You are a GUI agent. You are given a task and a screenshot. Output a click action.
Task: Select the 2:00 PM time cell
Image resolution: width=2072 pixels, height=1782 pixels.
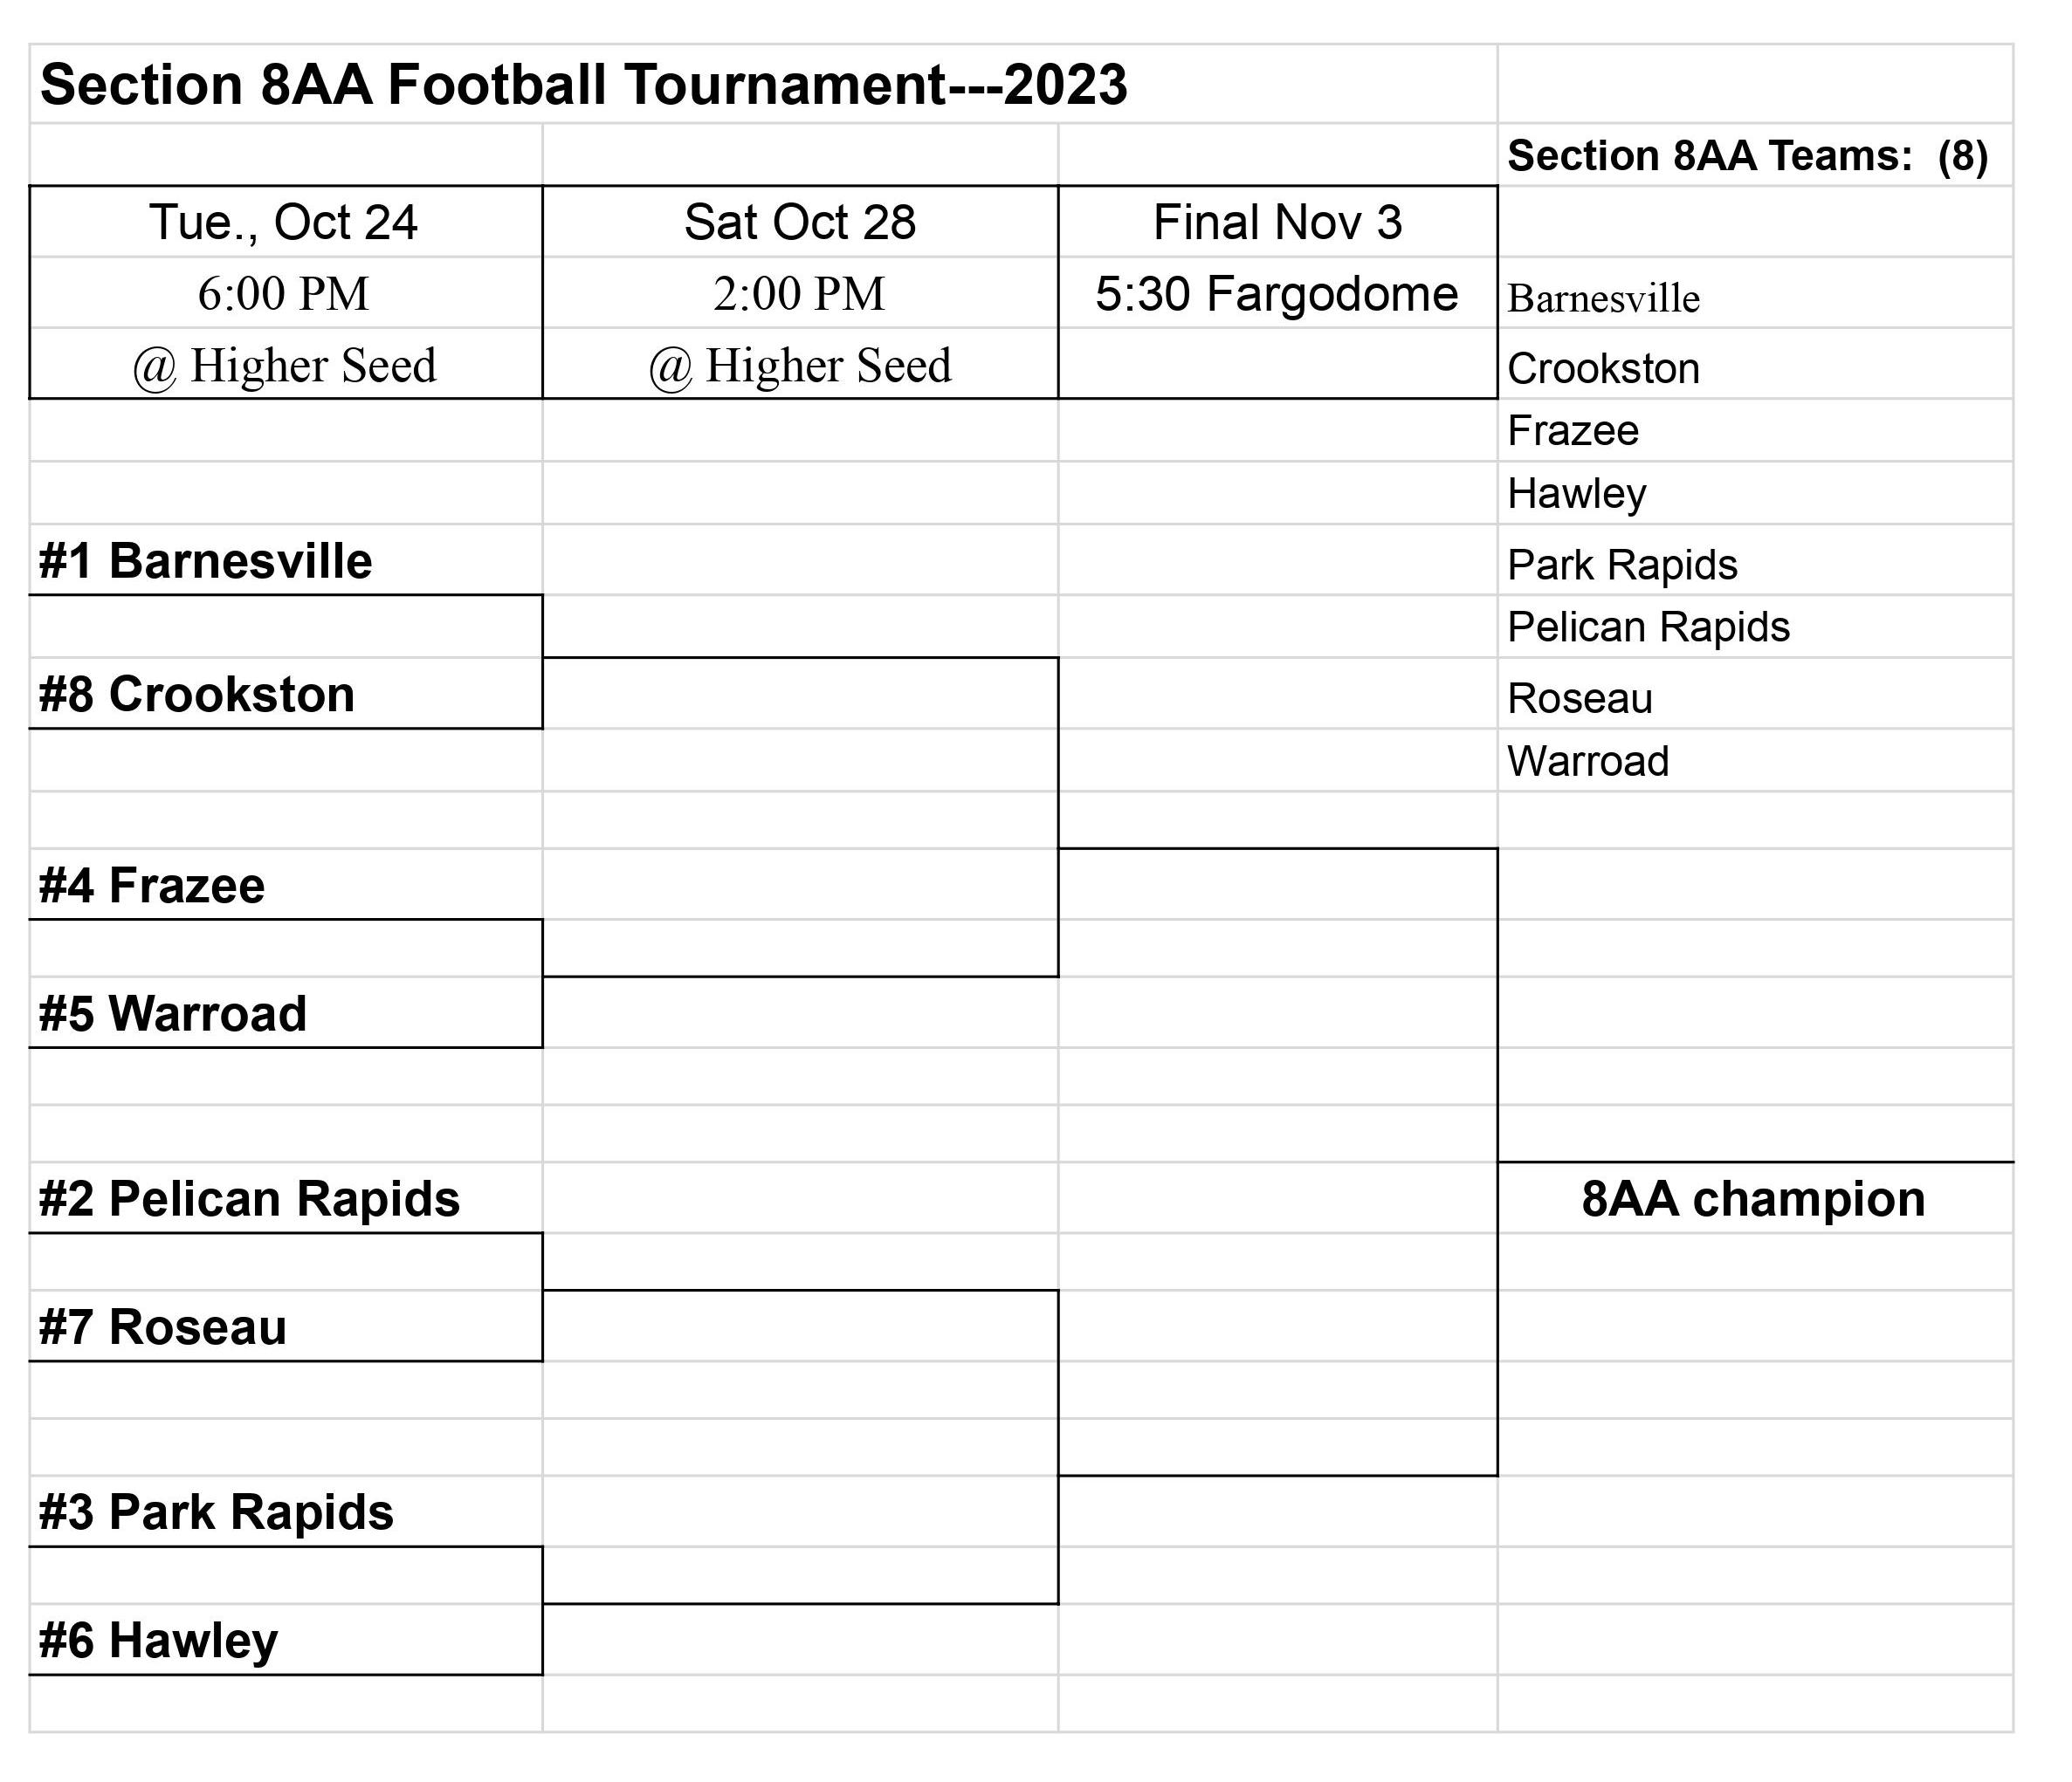[800, 293]
